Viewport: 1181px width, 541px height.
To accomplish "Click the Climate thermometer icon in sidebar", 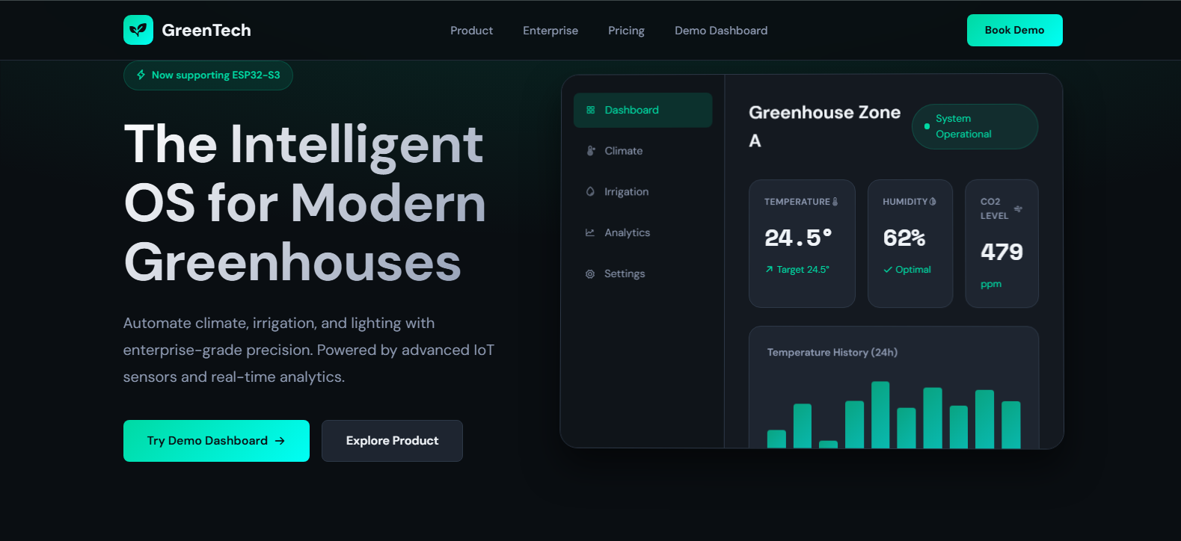I will (590, 151).
